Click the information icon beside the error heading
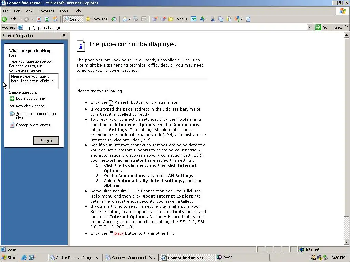 [x=81, y=46]
